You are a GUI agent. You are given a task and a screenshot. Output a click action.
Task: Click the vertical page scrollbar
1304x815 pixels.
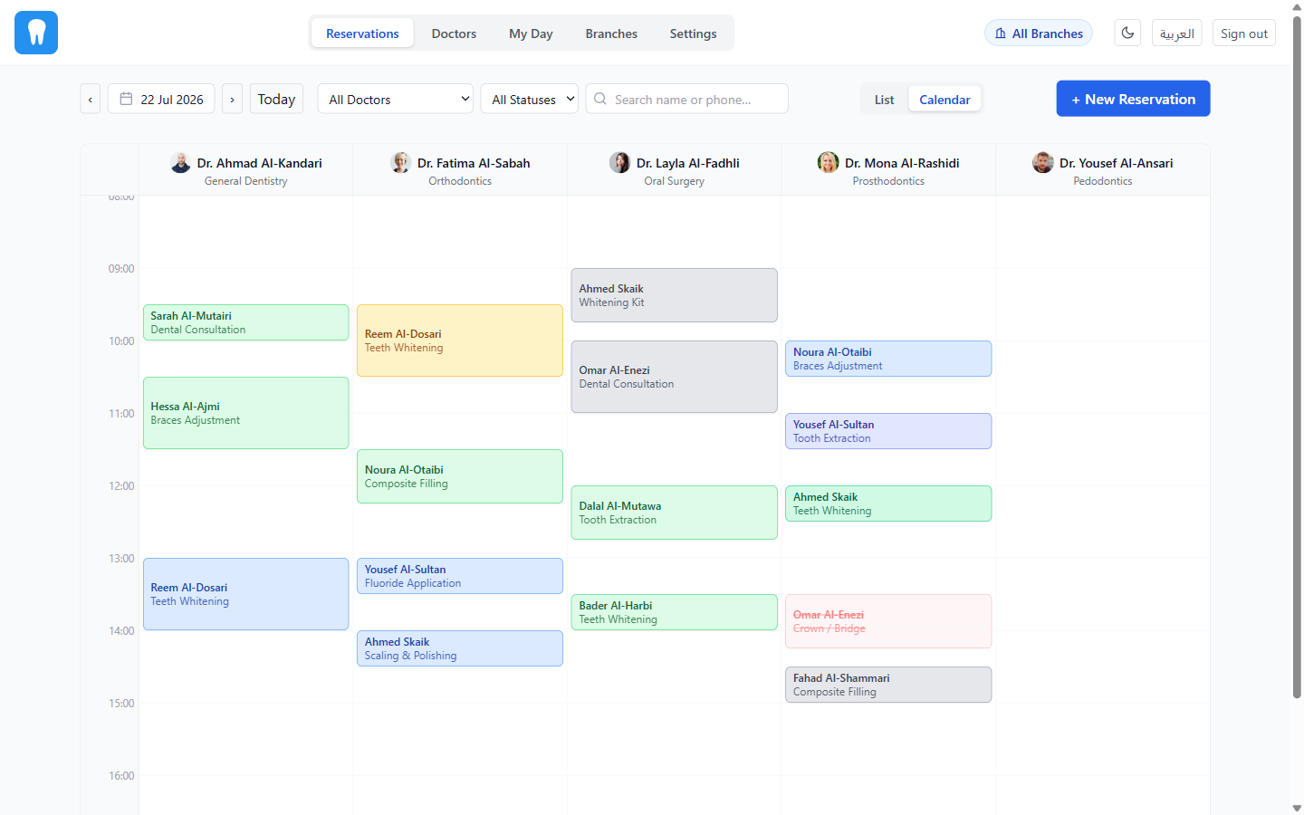[1297, 357]
